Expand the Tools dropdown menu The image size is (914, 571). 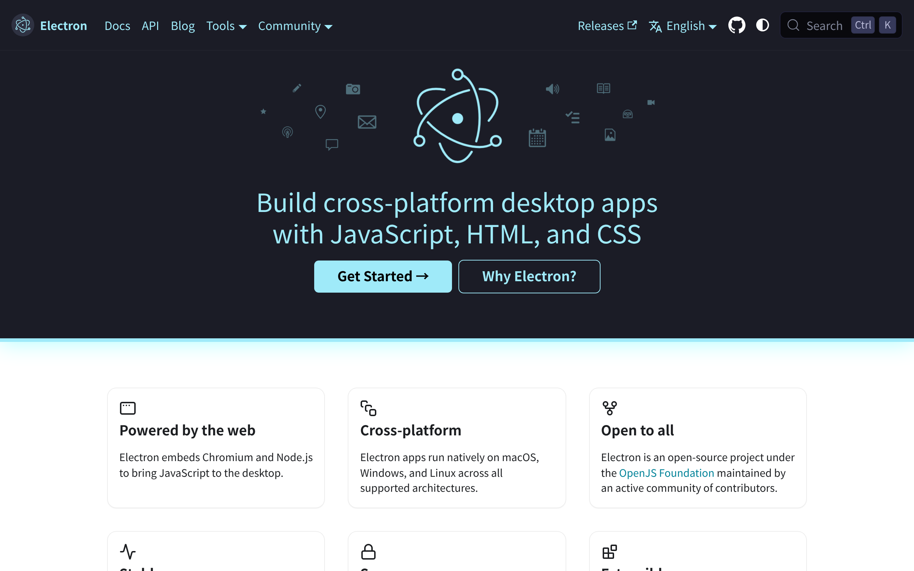pos(226,26)
